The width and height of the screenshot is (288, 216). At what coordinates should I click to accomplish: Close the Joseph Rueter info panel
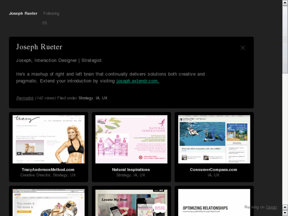pyautogui.click(x=242, y=48)
